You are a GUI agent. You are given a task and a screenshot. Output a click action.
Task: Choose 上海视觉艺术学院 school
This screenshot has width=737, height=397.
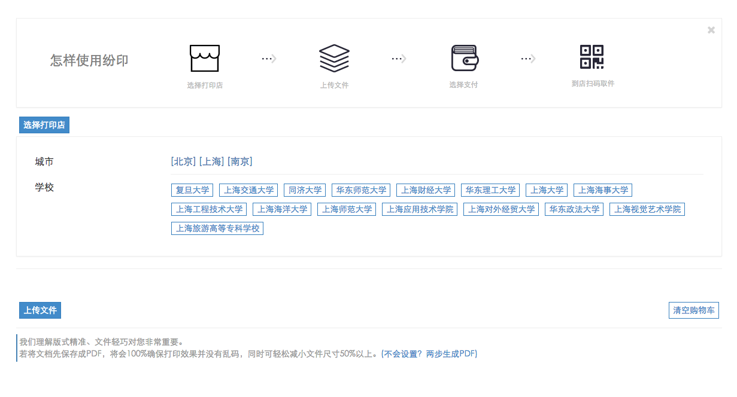pyautogui.click(x=647, y=209)
